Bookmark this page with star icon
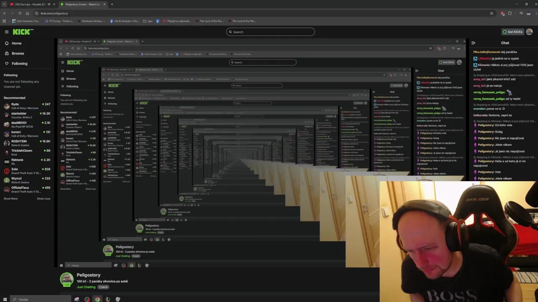538x302 pixels. point(491,13)
